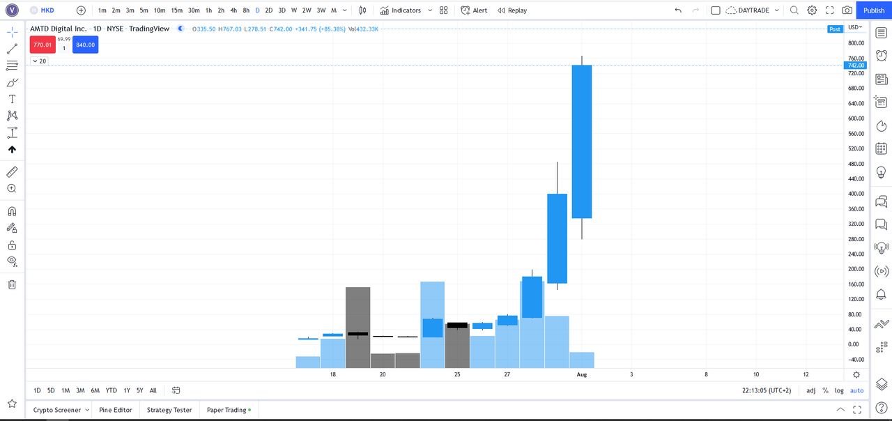Viewport: 892px width, 421px height.
Task: Select the ruler measure tool
Action: [x=12, y=171]
